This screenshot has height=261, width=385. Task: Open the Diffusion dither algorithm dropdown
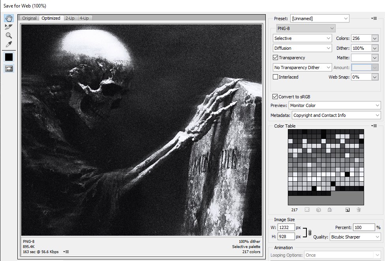[302, 48]
